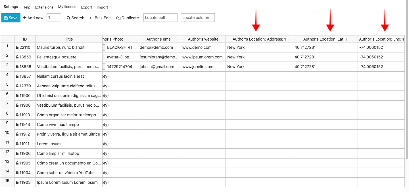The image size is (409, 192).
Task: Click lock icon beside ID 11900
Action: point(17,96)
